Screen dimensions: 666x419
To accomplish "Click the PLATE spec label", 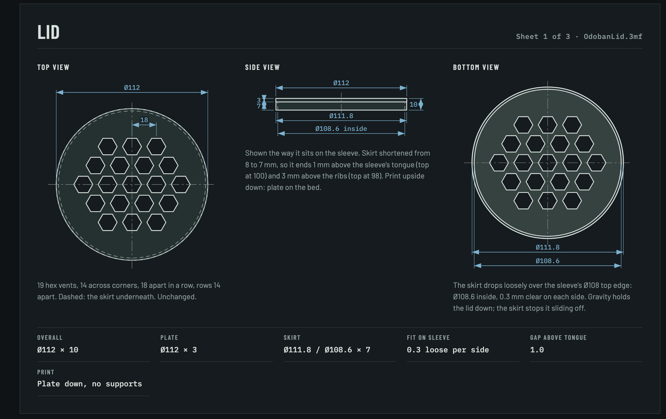I will (169, 338).
